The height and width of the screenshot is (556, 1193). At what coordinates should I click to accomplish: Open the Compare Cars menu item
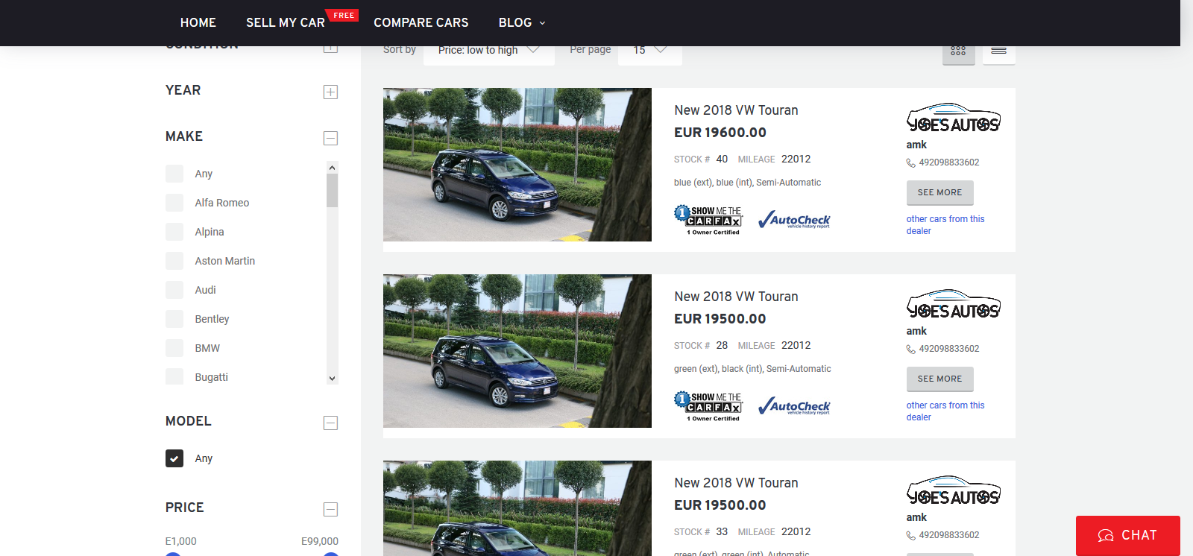421,22
